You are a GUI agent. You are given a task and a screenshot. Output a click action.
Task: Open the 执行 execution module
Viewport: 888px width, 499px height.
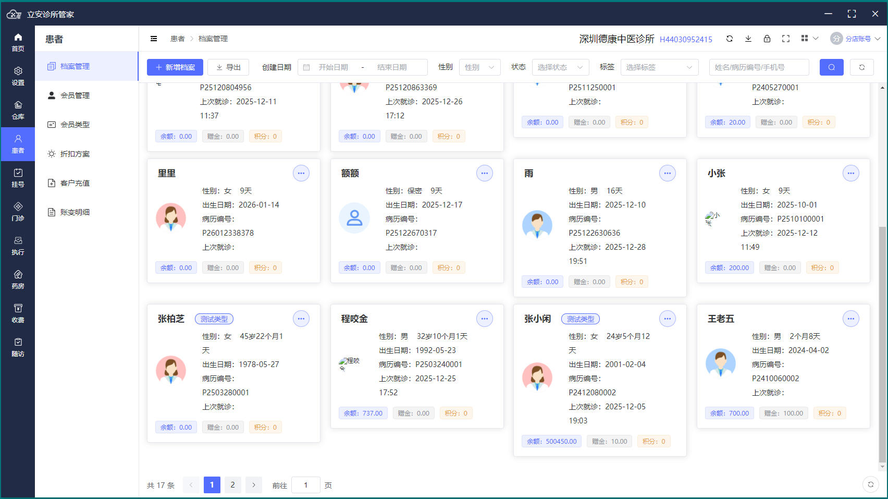(18, 246)
